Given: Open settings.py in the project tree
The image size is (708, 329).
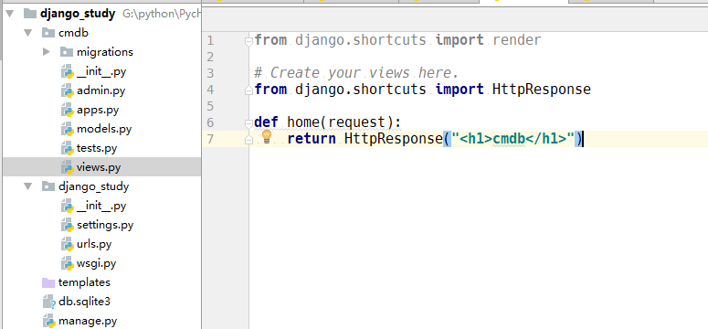Looking at the screenshot, I should coord(105,225).
